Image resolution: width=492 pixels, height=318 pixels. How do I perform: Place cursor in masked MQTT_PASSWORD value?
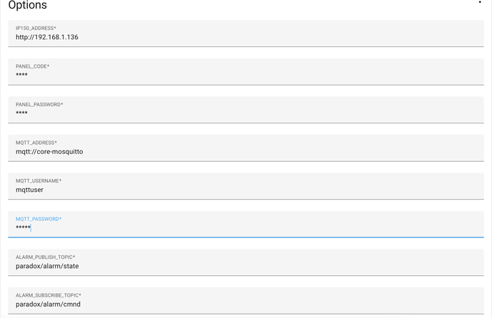[24, 228]
